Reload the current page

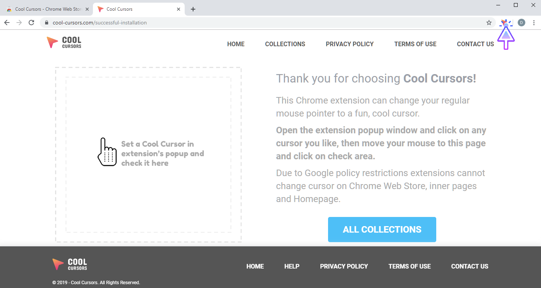click(x=31, y=23)
